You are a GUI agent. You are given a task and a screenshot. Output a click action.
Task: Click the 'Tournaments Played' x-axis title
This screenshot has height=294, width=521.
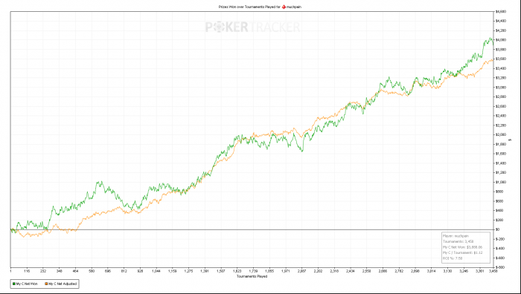point(252,276)
